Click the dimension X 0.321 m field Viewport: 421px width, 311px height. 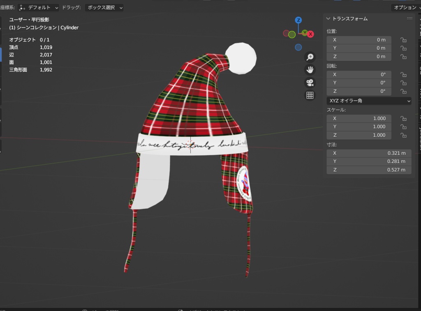369,153
